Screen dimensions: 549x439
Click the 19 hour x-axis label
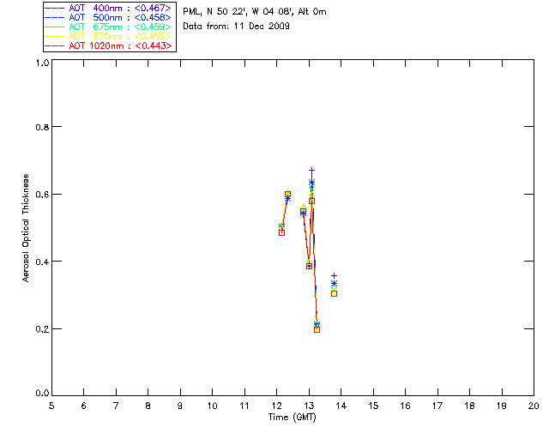coord(502,406)
